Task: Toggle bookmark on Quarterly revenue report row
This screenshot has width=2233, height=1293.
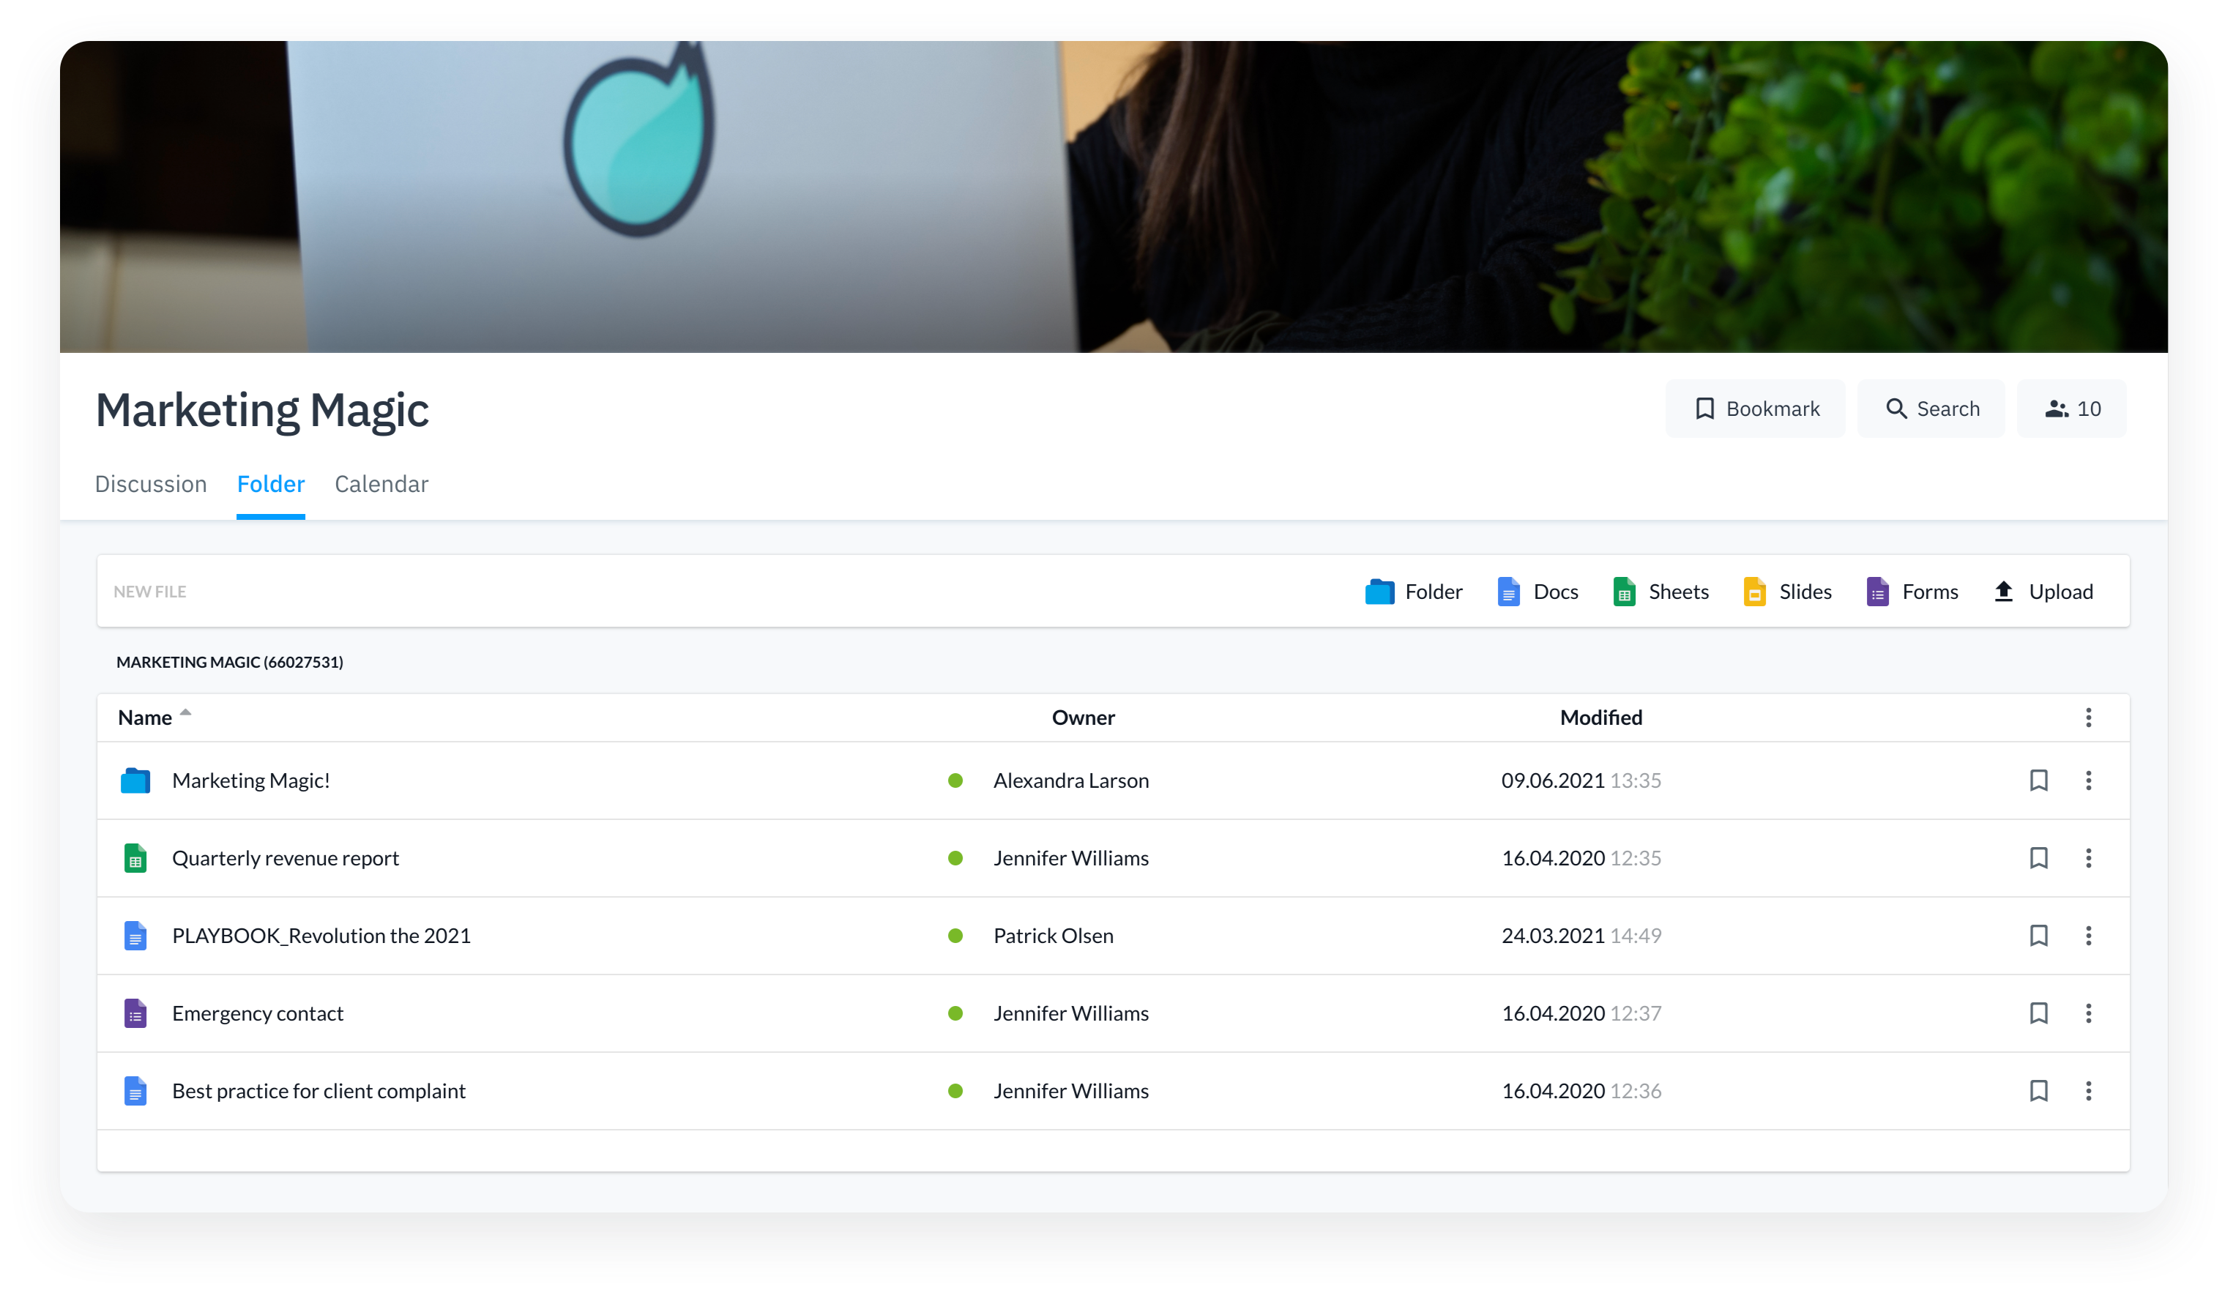Action: click(2038, 858)
